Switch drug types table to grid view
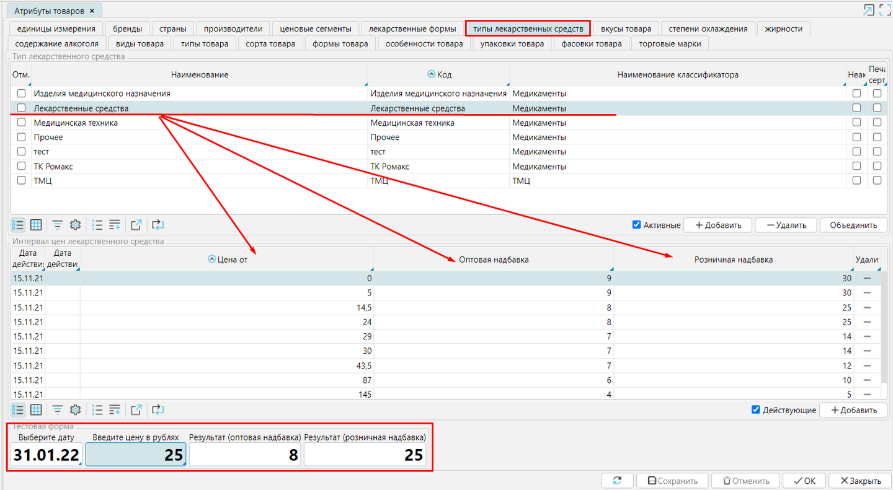Screen dimensions: 893x490 (36, 225)
